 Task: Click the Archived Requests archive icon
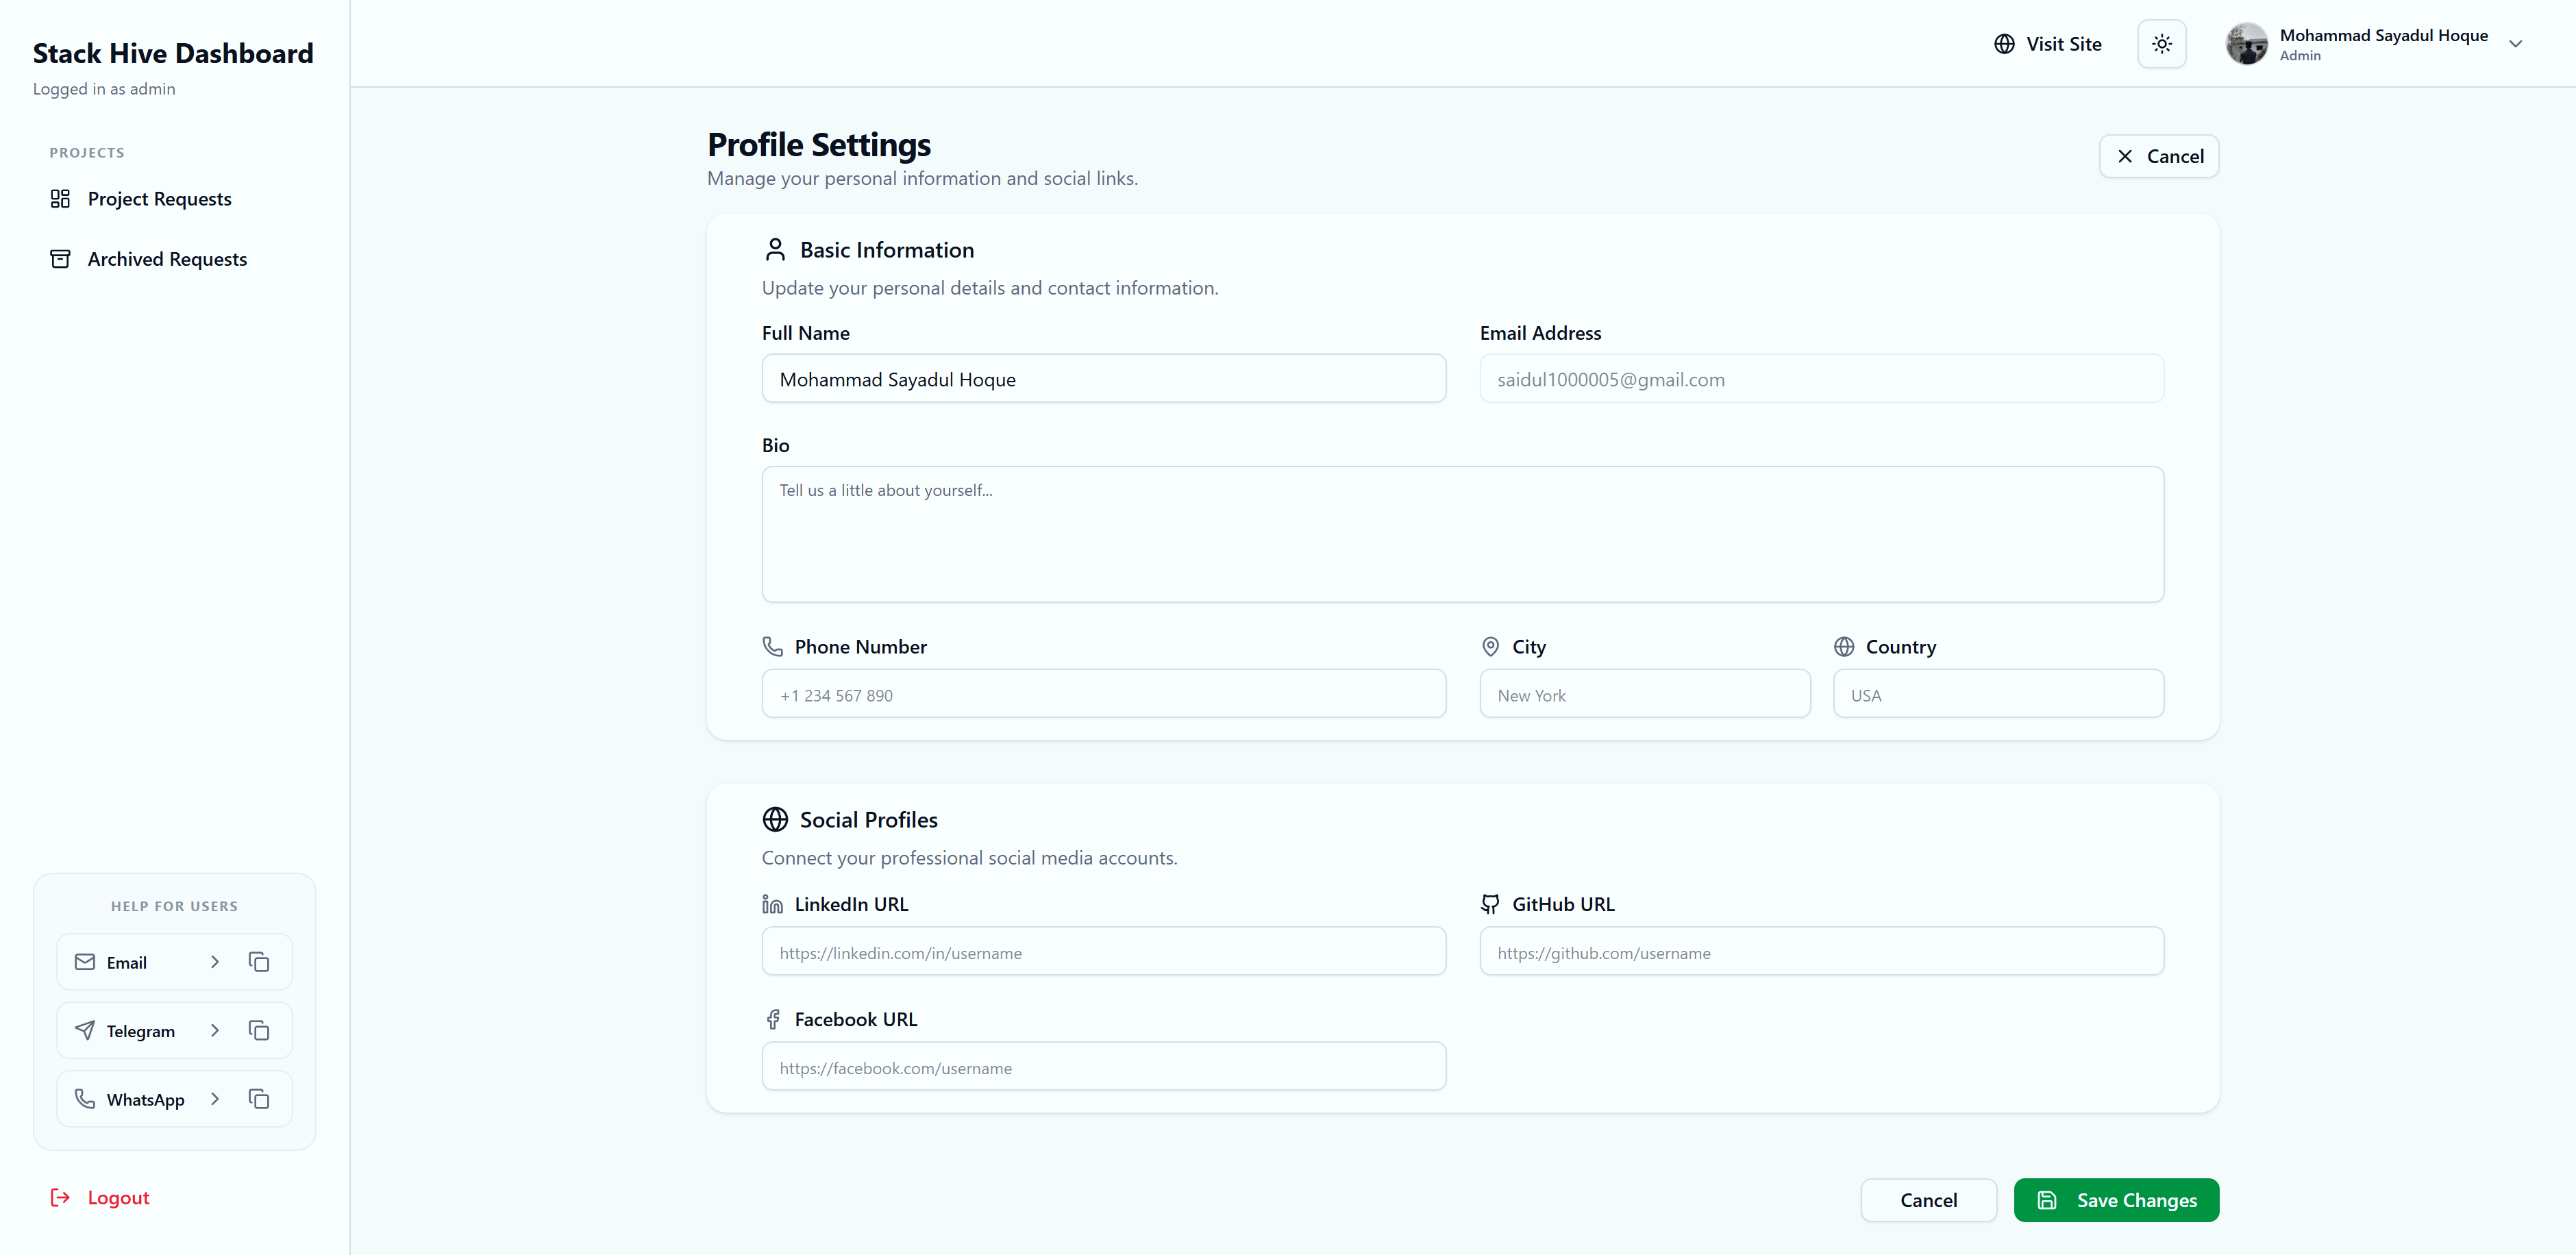point(60,259)
